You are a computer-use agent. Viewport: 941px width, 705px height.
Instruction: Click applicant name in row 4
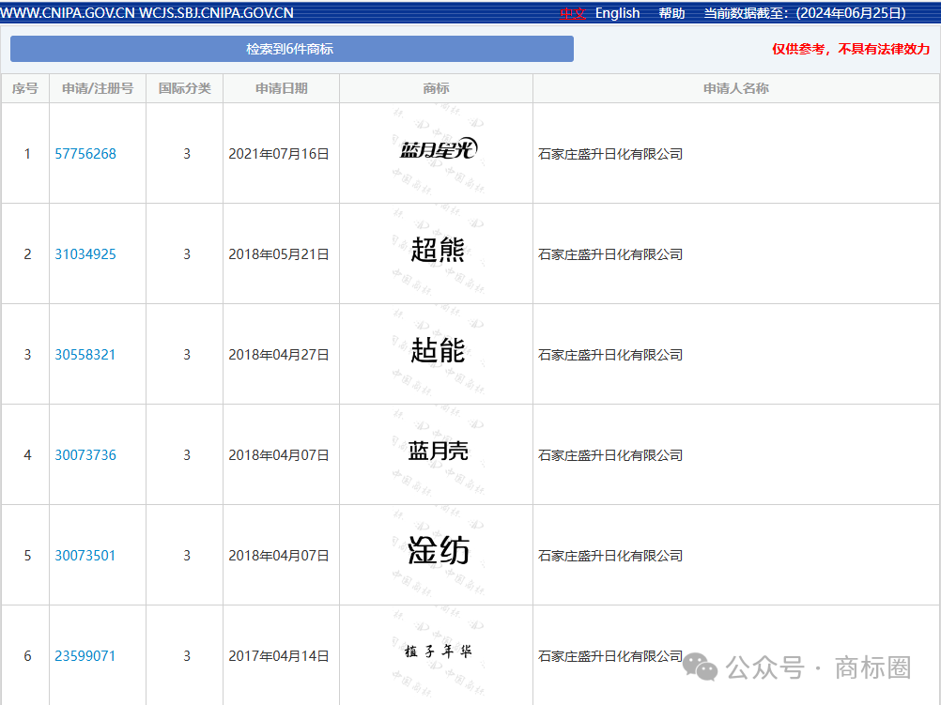(x=610, y=454)
